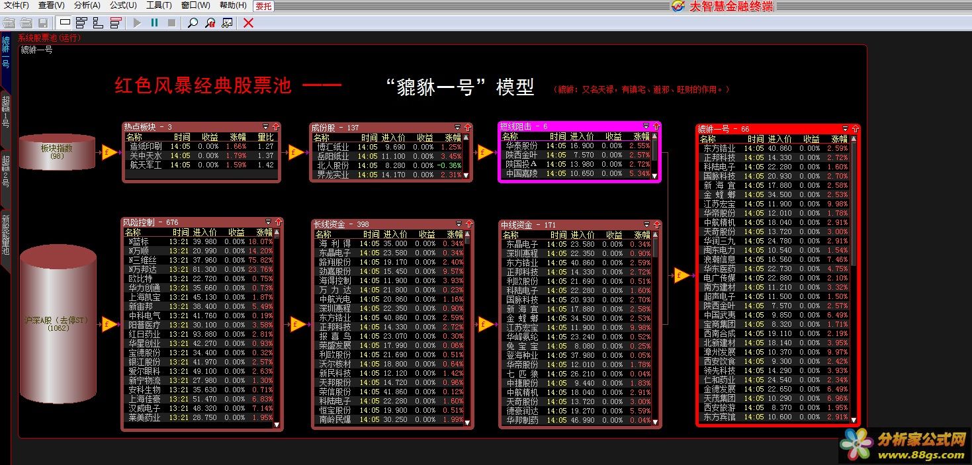972x465 pixels.
Task: Click red up-arrow icon on 风险控制 panel
Action: (277, 222)
